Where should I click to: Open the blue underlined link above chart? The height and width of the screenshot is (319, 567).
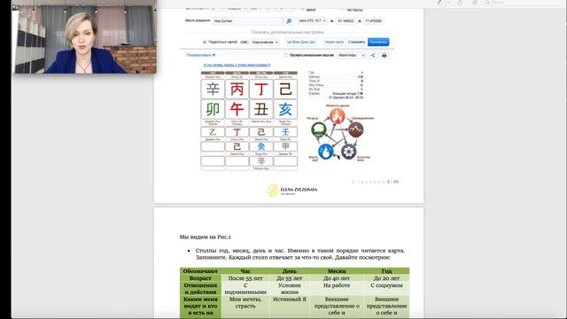[237, 65]
